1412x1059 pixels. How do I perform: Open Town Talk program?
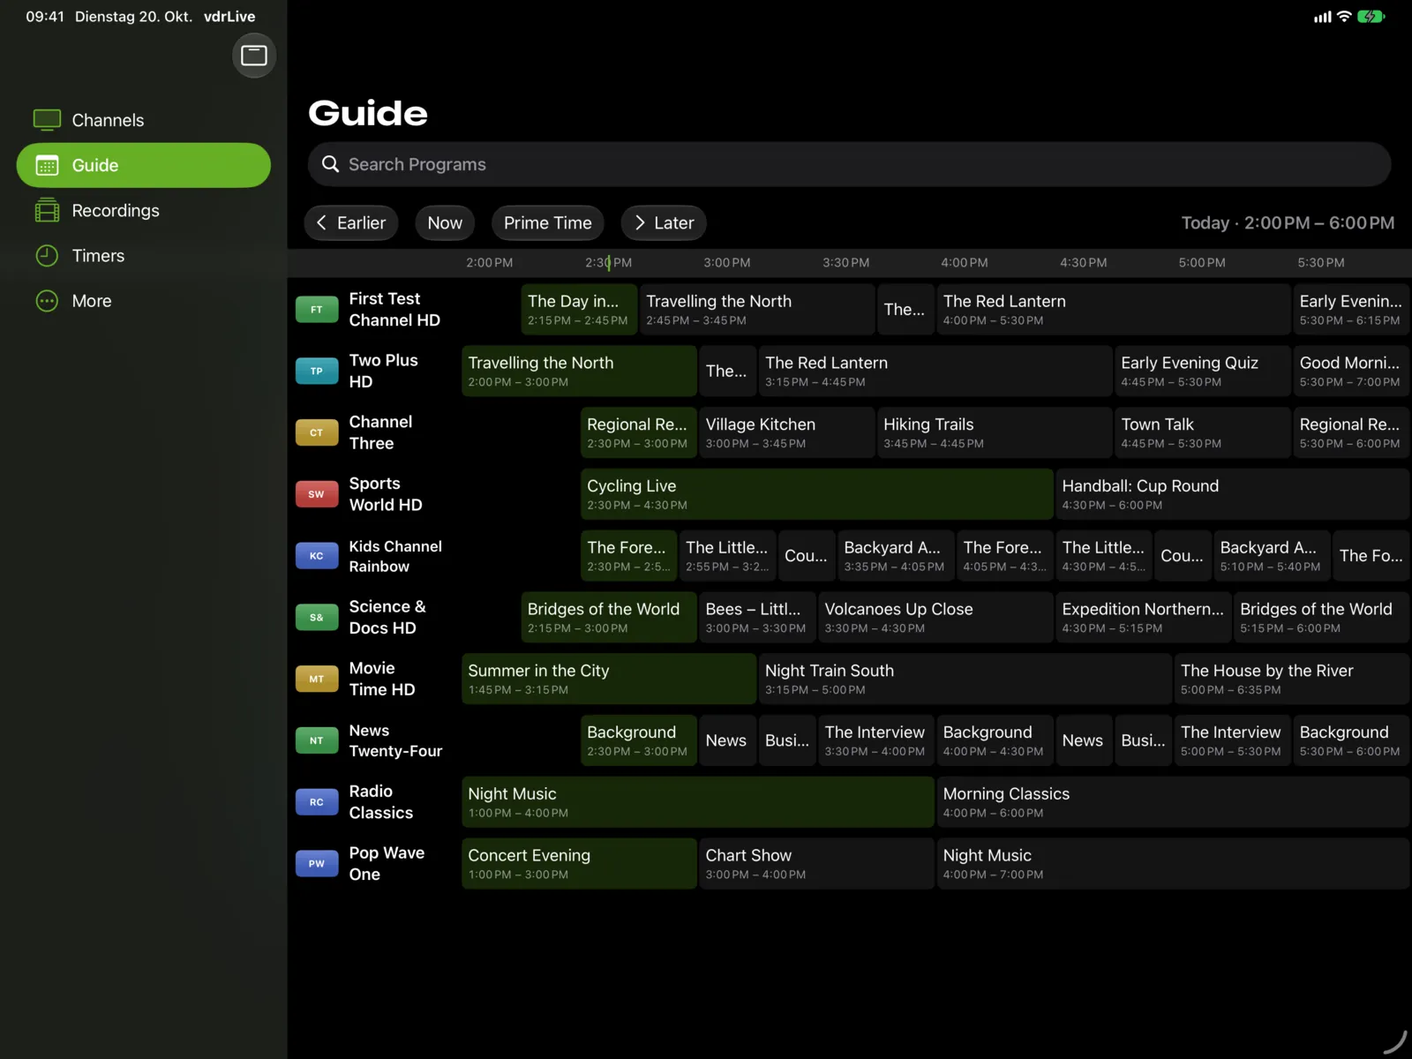(1203, 432)
